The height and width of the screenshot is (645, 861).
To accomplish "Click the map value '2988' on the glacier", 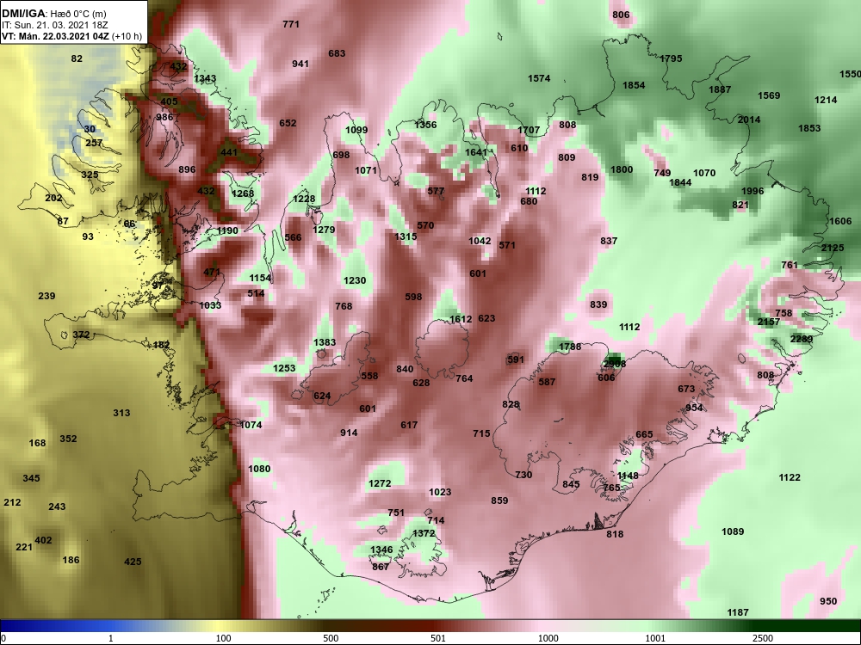I will click(x=615, y=364).
